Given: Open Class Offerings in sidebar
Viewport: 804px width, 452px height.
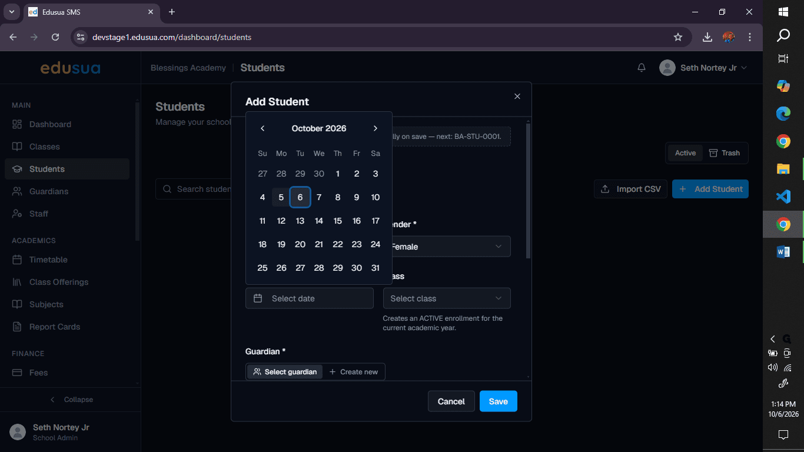Looking at the screenshot, I should click(x=67, y=282).
